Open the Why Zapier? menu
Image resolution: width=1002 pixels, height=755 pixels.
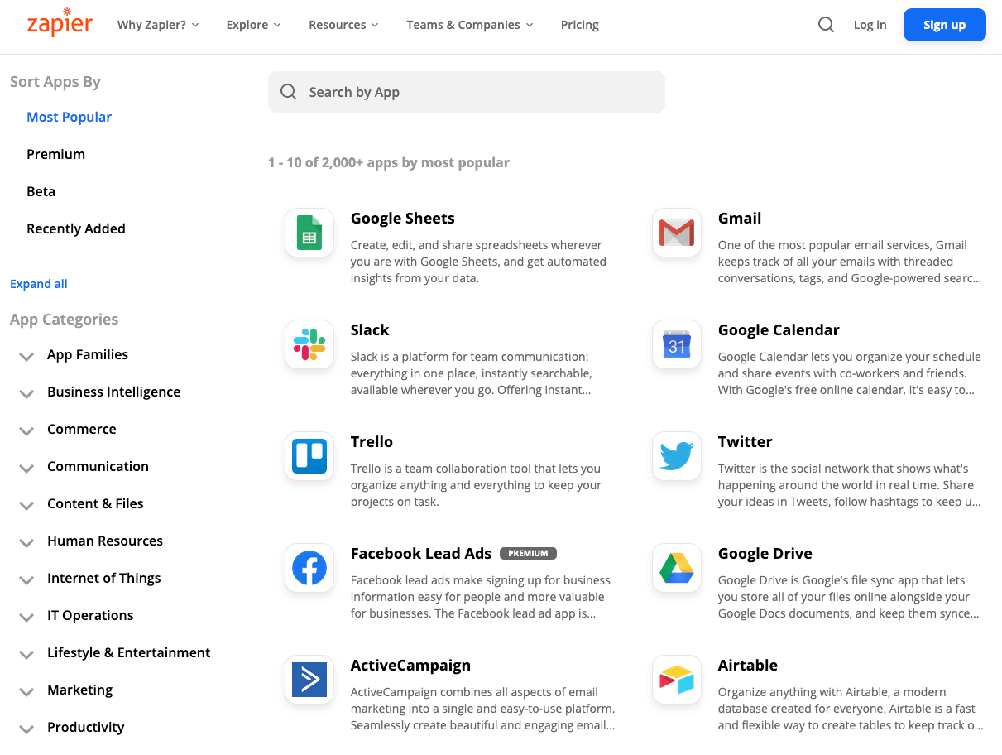click(x=158, y=25)
